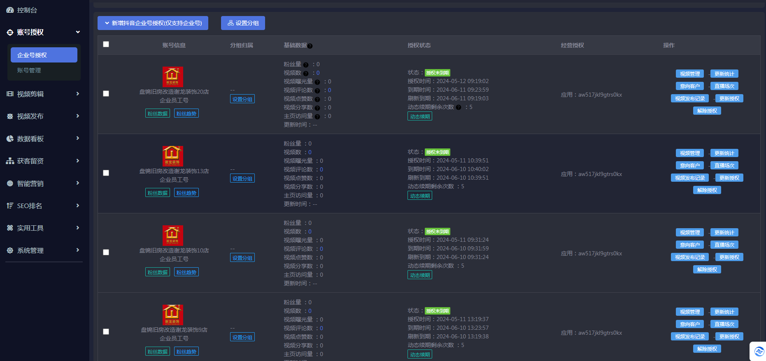Click help icon beside 动态续期剩余次数
Screen dimensions: 766x361
click(x=459, y=107)
